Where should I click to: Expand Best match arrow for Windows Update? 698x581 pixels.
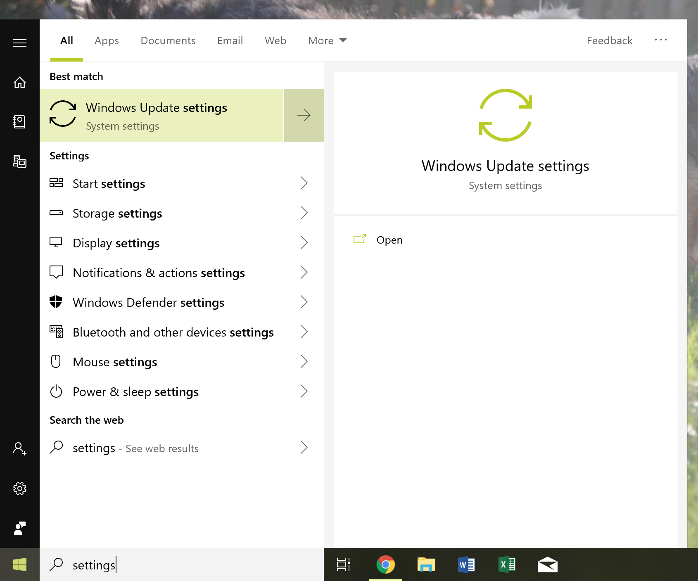[x=304, y=115]
